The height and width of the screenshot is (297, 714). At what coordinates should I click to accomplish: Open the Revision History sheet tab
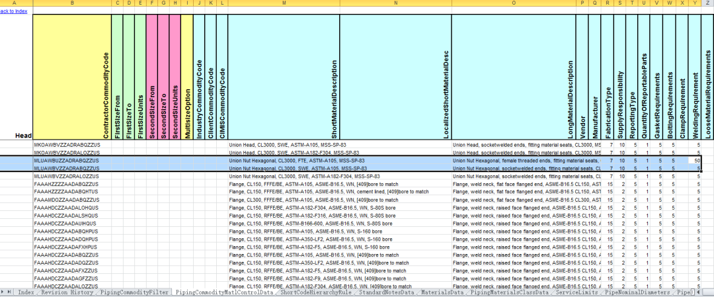pos(67,292)
